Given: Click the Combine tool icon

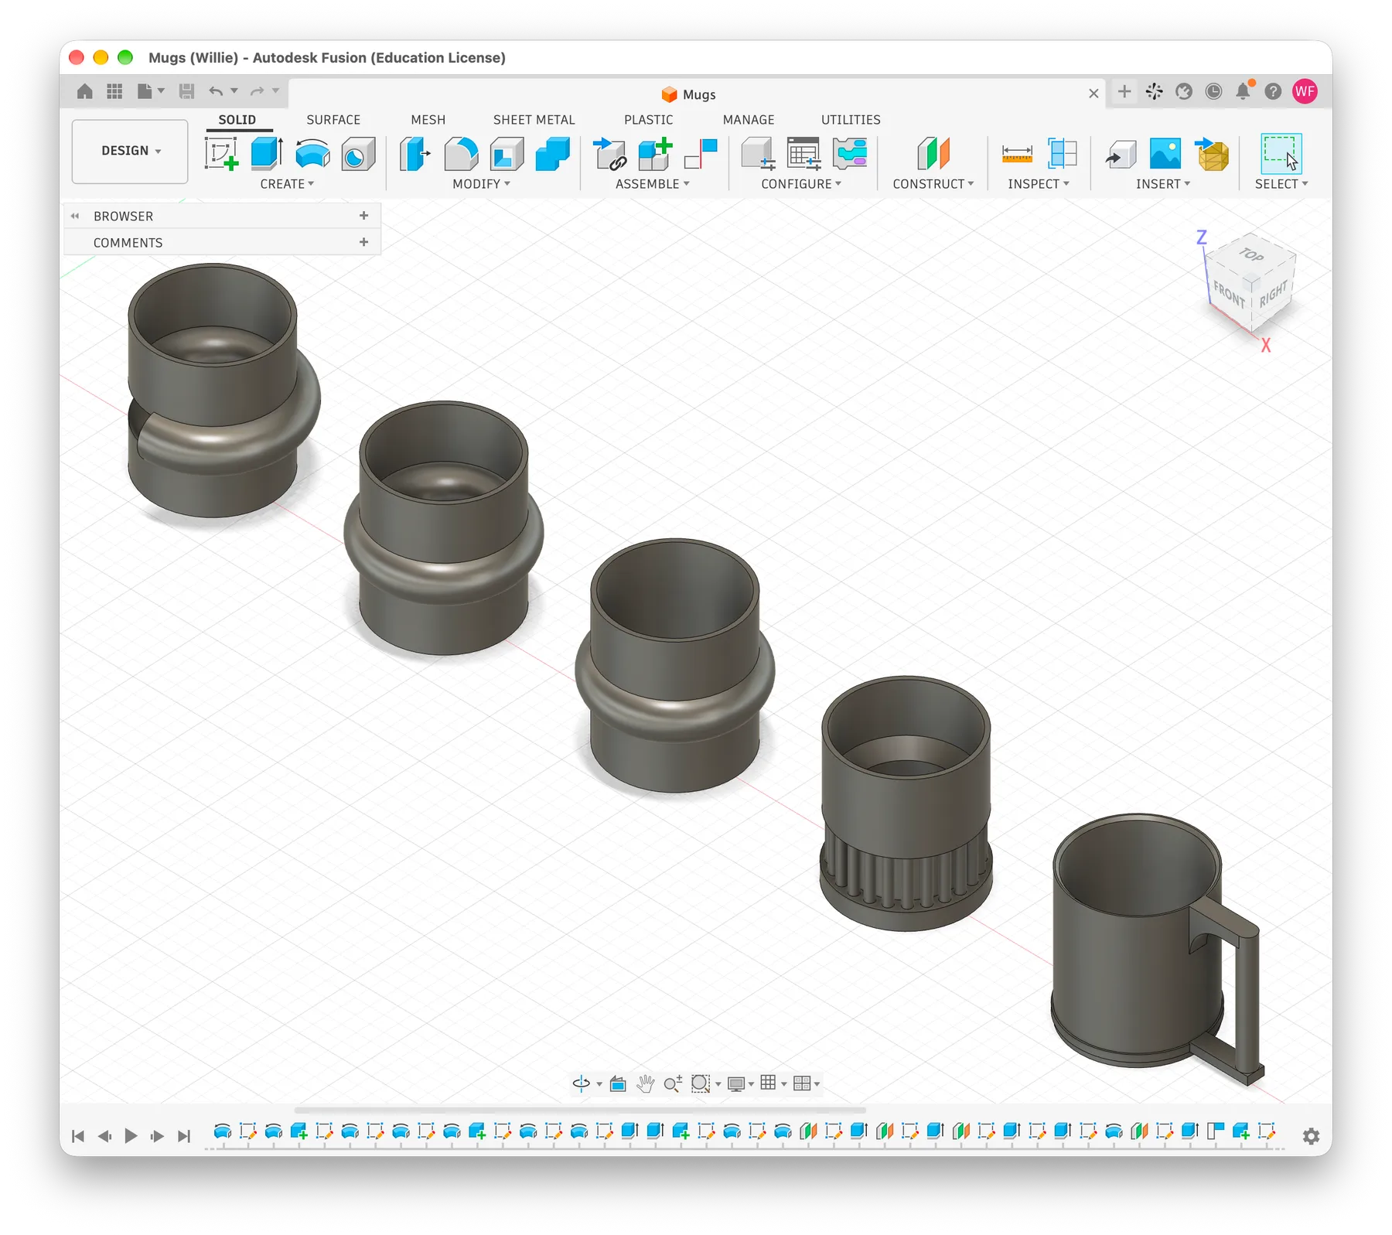Looking at the screenshot, I should [553, 153].
